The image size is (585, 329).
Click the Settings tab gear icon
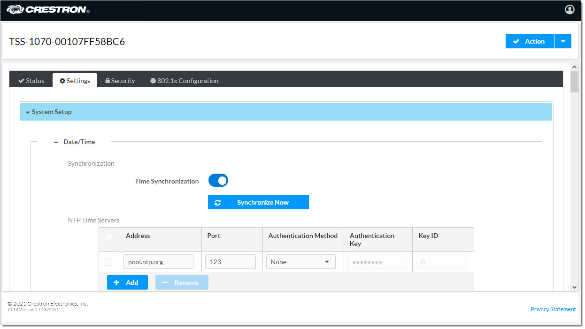(x=62, y=81)
